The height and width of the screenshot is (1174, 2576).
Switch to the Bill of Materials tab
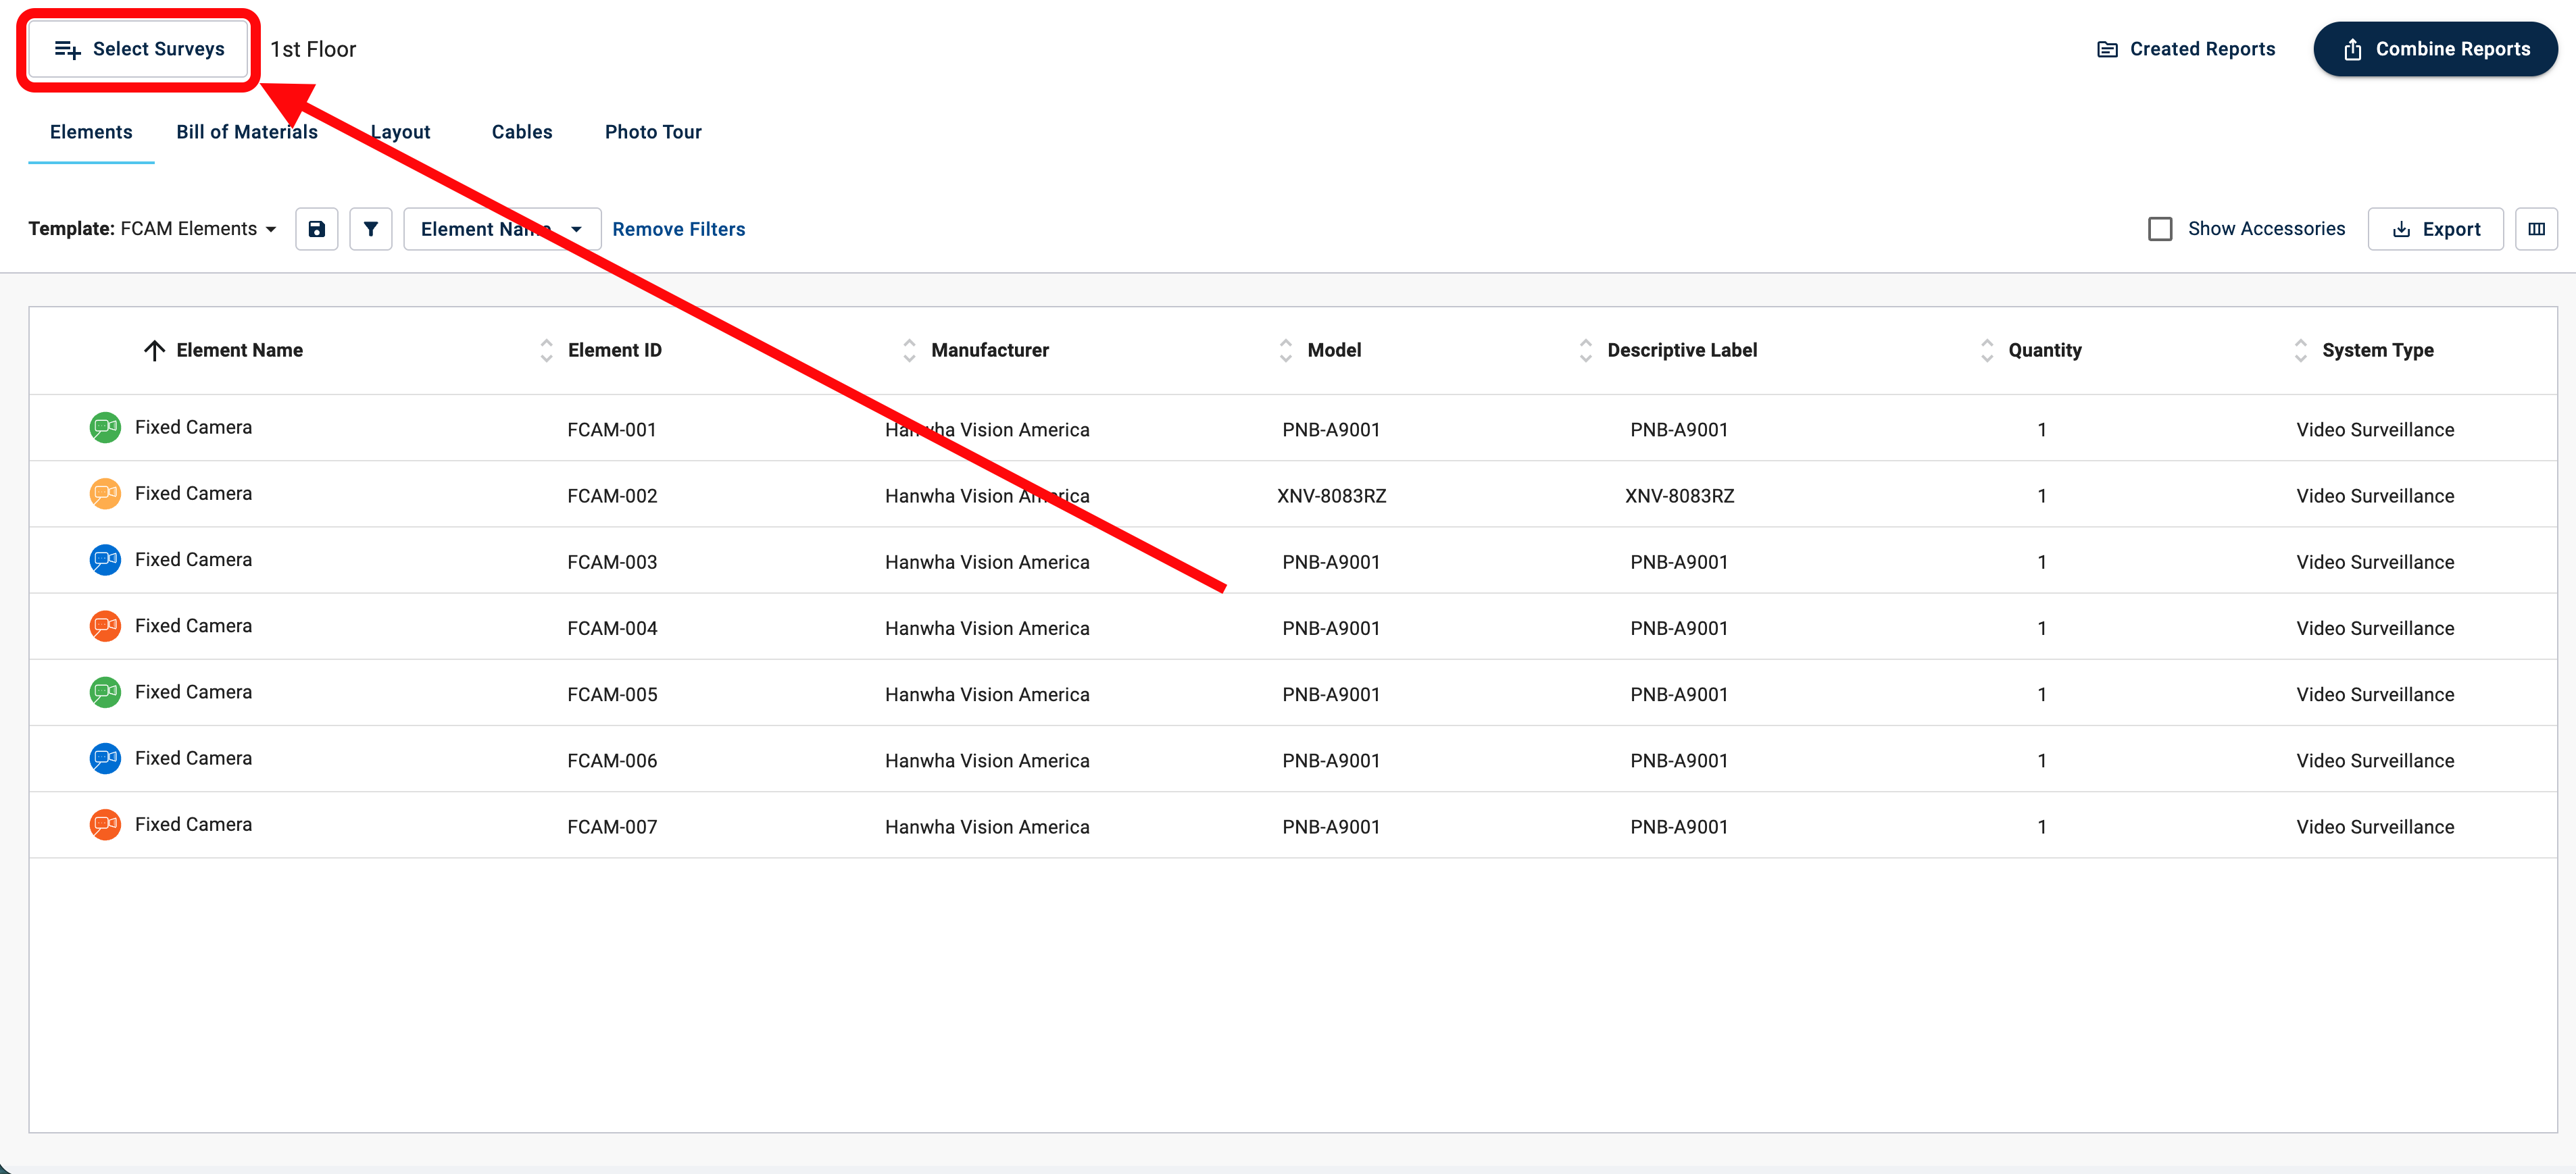click(246, 132)
